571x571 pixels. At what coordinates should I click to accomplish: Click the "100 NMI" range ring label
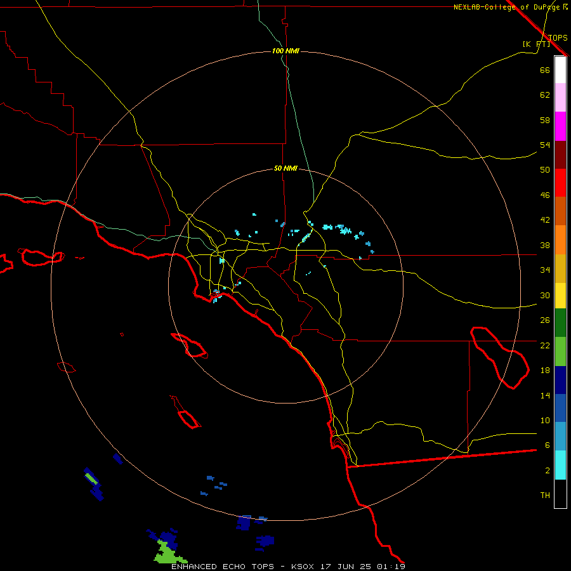click(x=285, y=51)
